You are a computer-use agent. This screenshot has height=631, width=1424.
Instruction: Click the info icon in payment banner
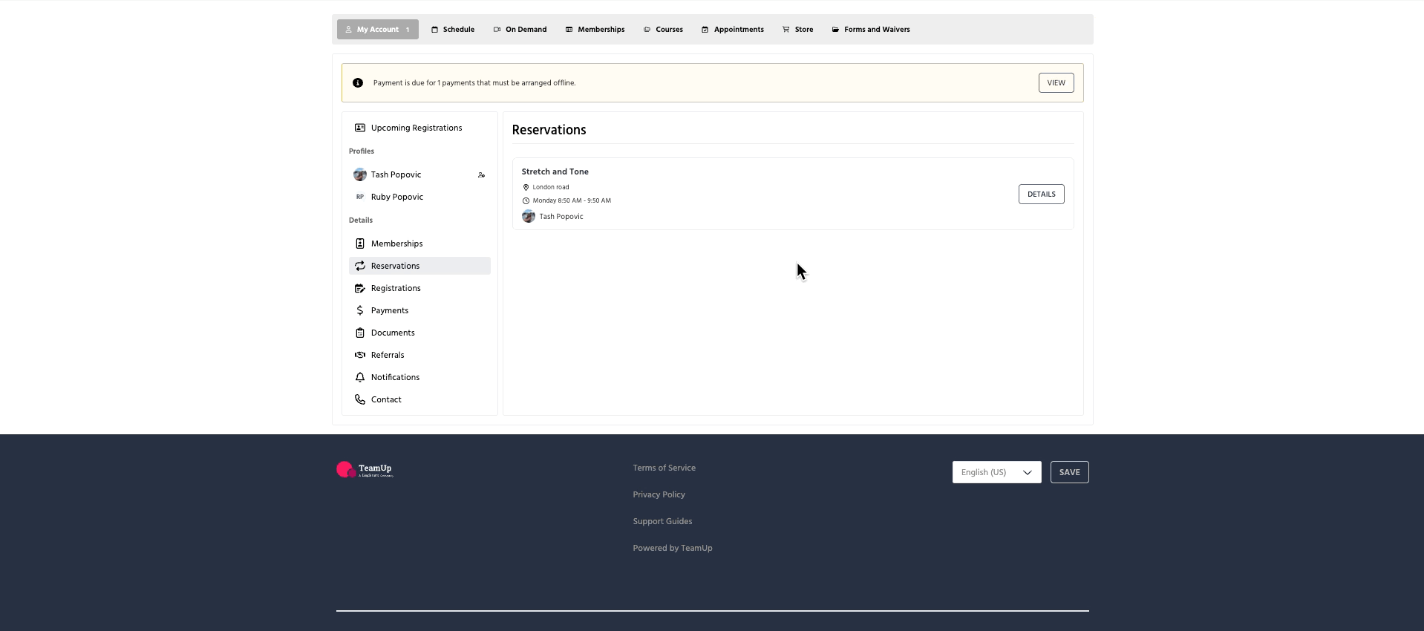tap(358, 83)
